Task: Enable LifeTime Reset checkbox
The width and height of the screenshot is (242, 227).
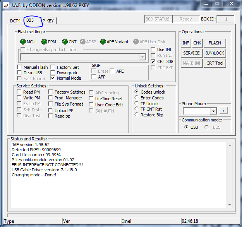Action: click(x=91, y=99)
